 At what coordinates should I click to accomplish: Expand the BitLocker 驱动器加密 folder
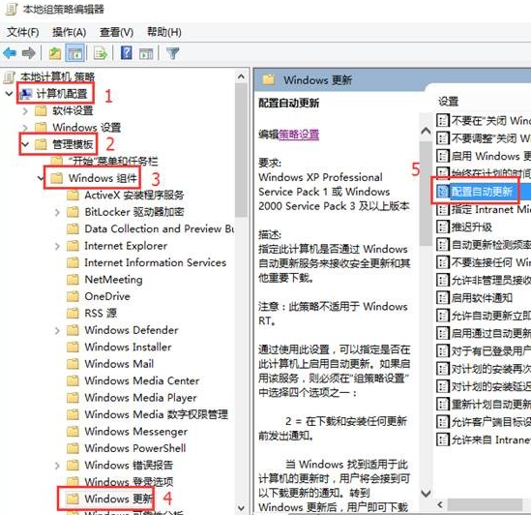[57, 212]
